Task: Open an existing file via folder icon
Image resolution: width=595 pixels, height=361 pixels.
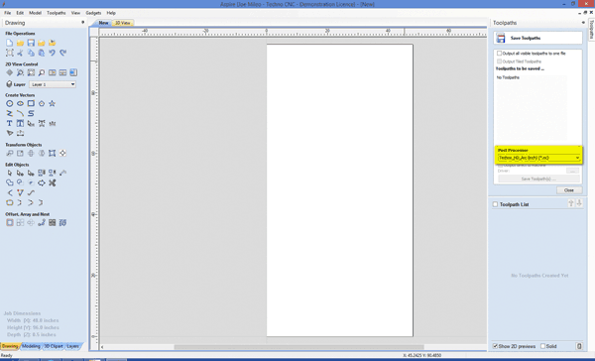Action: [x=20, y=43]
